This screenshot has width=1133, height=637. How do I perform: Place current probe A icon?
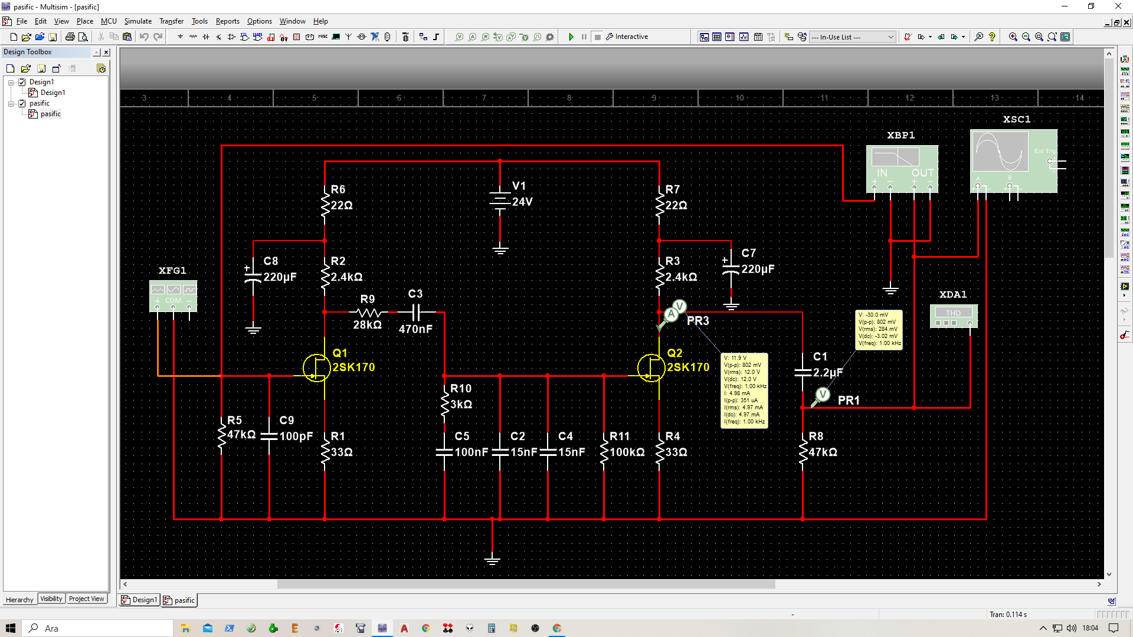473,37
